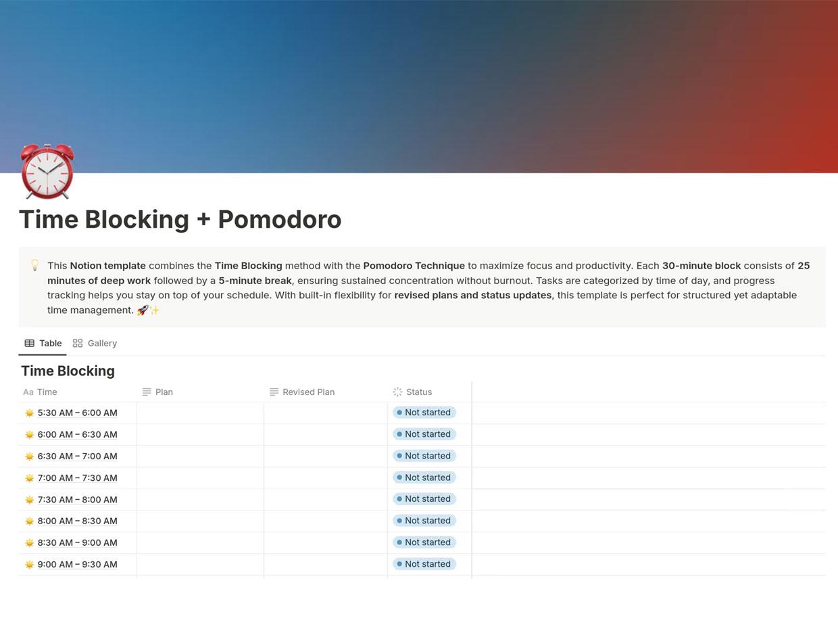This screenshot has width=838, height=629.
Task: Change status of 8:30 AM – 9:00 AM row
Action: coord(424,542)
